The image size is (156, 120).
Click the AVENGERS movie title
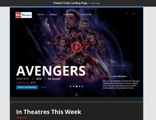pyautogui.click(x=51, y=71)
